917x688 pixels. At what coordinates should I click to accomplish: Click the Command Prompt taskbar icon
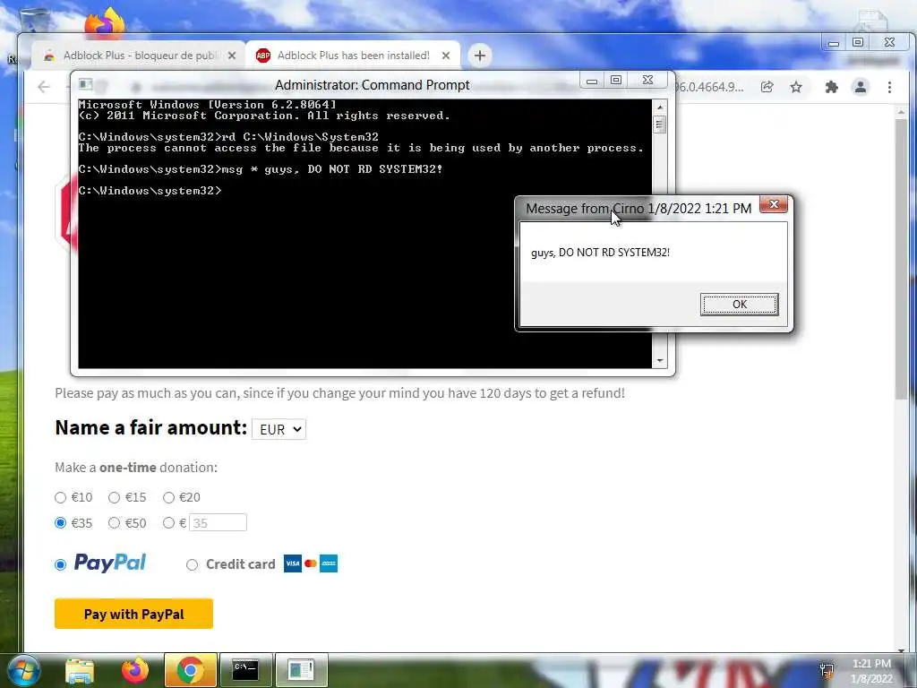tap(245, 670)
